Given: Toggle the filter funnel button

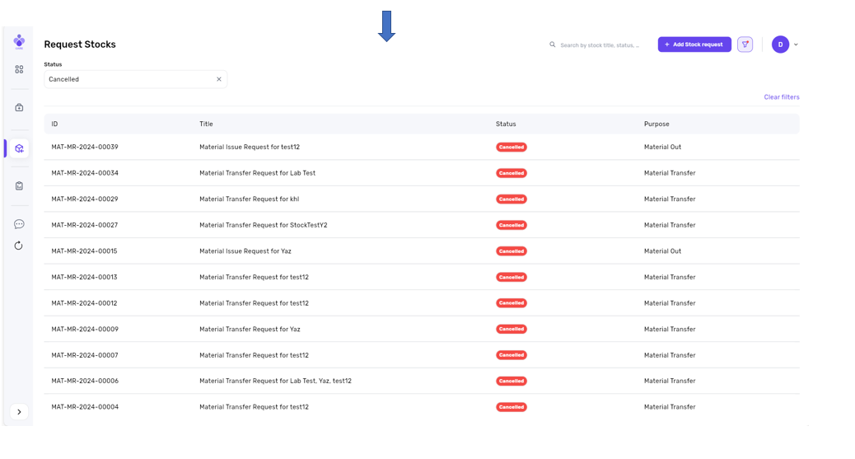Looking at the screenshot, I should [x=745, y=44].
